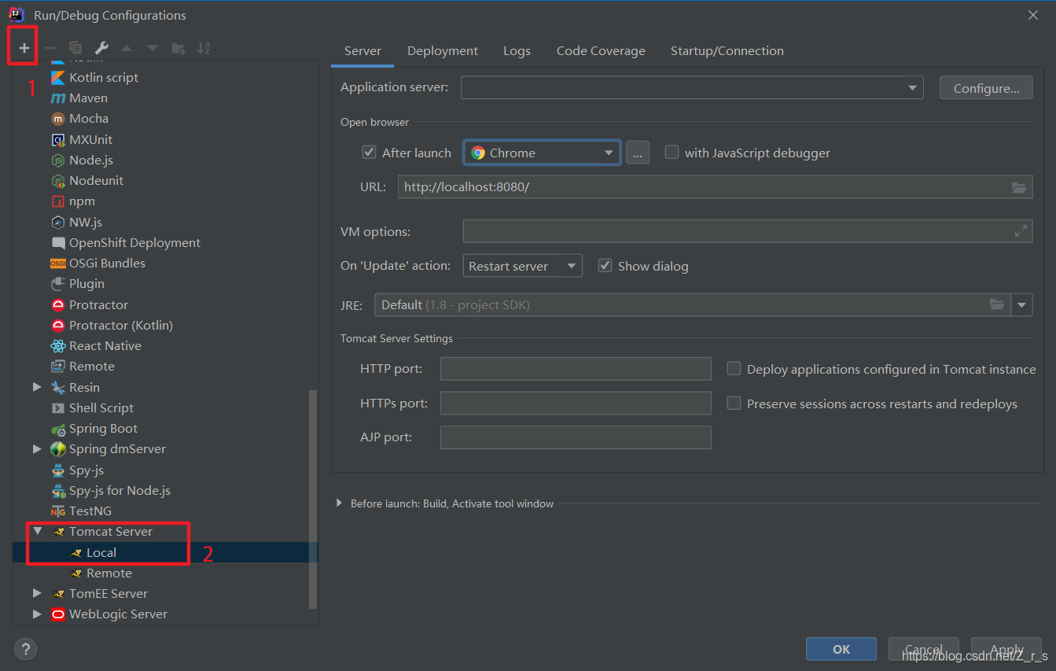The width and height of the screenshot is (1056, 671).
Task: Sort configurations alphabetically icon
Action: [x=204, y=48]
